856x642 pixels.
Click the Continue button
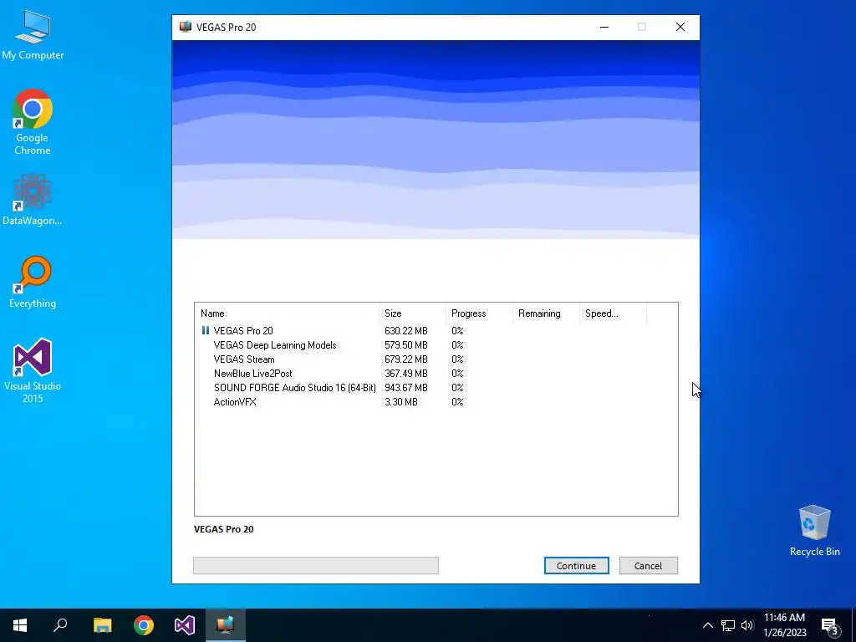click(576, 566)
